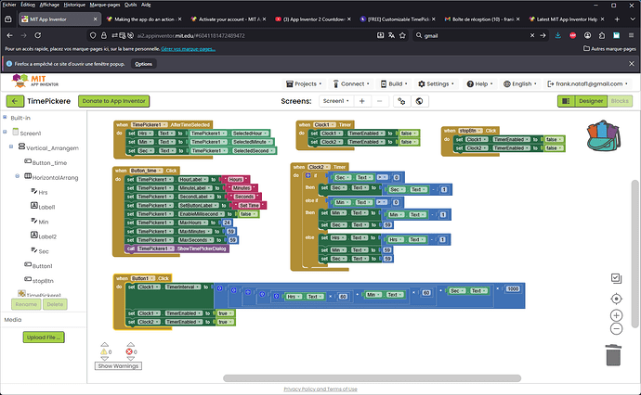641x395 pixels.
Task: Open the Projects menu
Action: (x=303, y=83)
